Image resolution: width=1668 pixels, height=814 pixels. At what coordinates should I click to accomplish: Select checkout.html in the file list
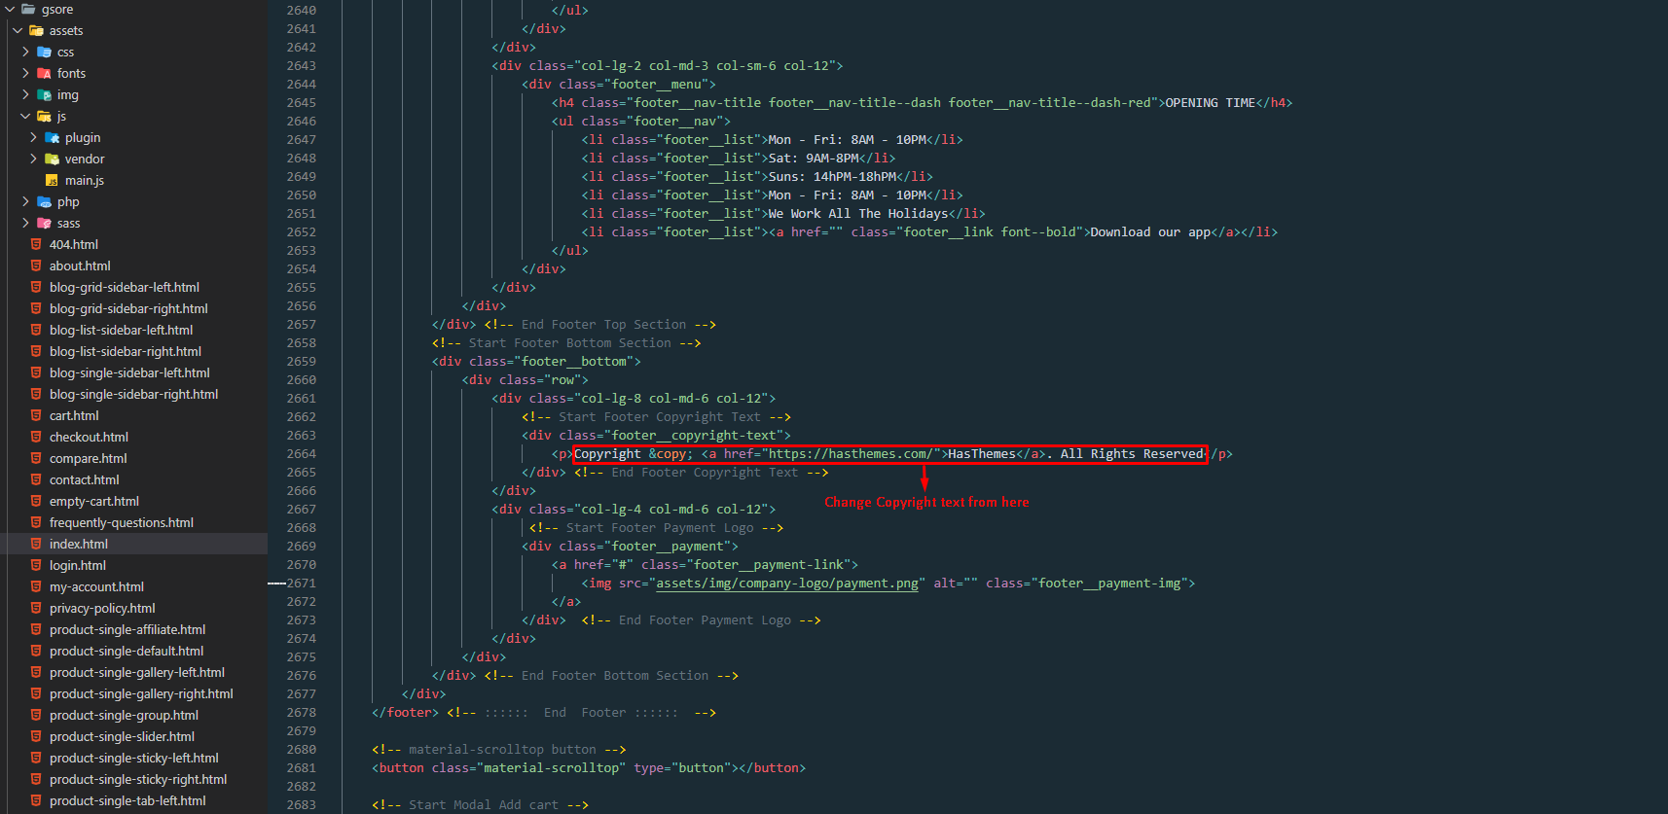[89, 438]
